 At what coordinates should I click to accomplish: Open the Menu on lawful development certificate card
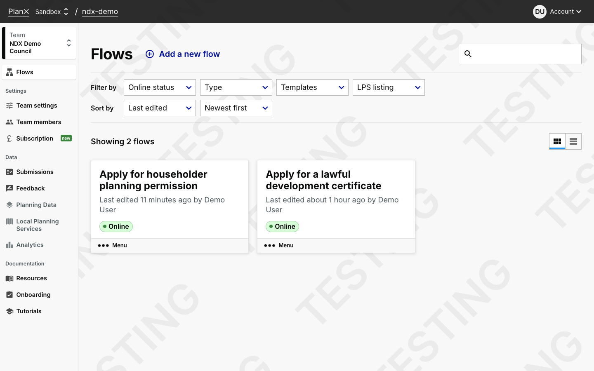278,245
